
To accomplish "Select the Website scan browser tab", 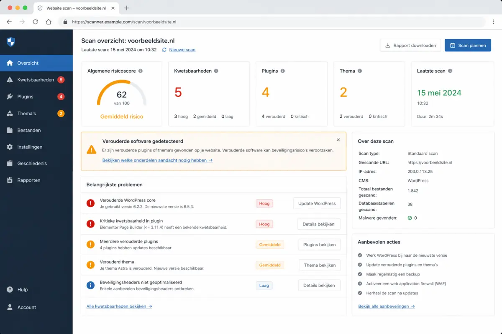I will (x=75, y=8).
